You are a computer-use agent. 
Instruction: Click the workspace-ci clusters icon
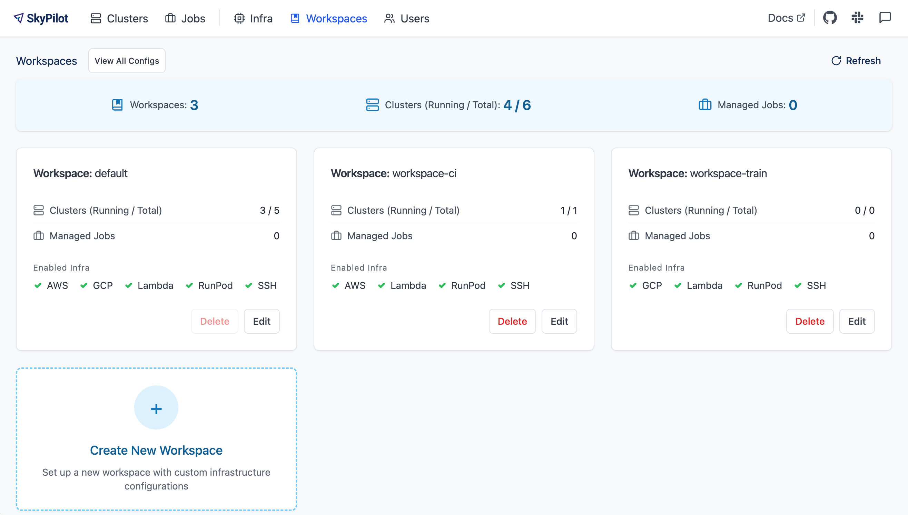336,211
